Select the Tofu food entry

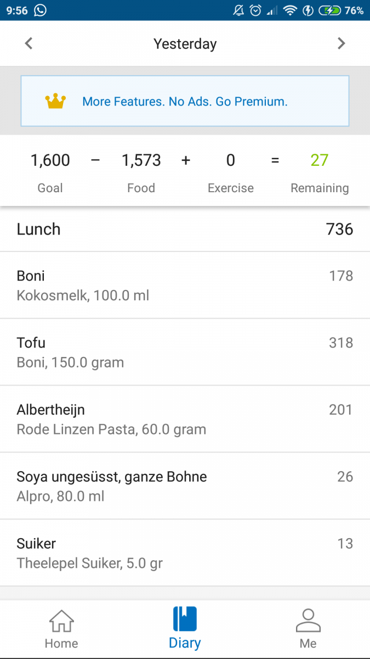(185, 351)
